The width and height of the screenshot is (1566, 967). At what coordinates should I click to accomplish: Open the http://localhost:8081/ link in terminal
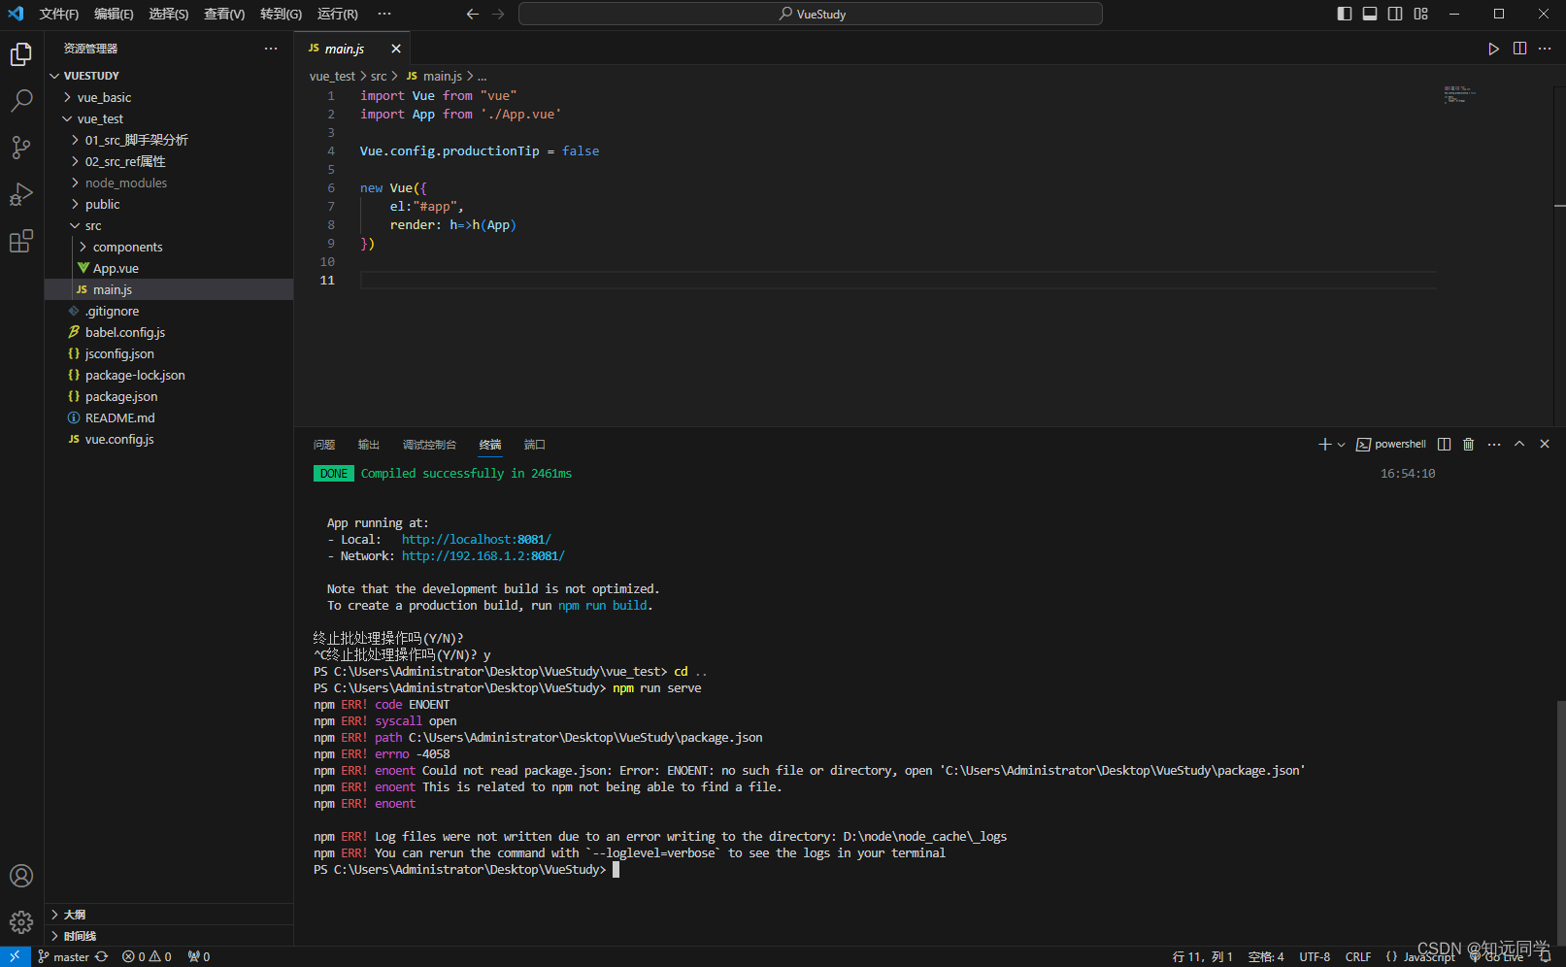[477, 540]
